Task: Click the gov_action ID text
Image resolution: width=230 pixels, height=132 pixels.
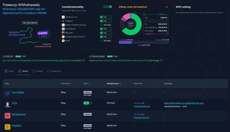Action: [42, 60]
